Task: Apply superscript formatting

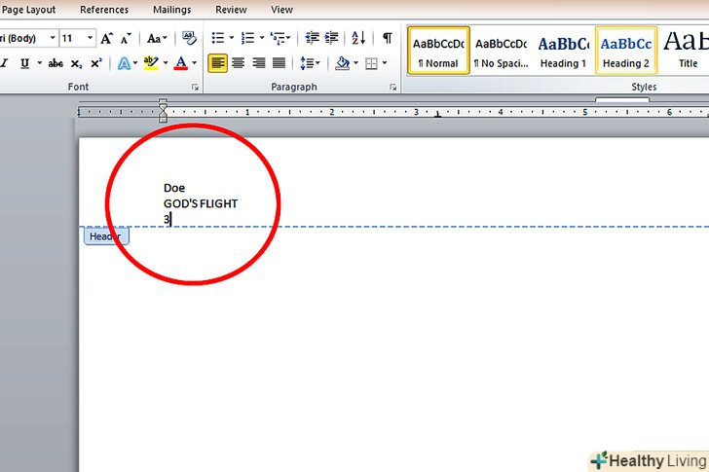Action: [95, 63]
